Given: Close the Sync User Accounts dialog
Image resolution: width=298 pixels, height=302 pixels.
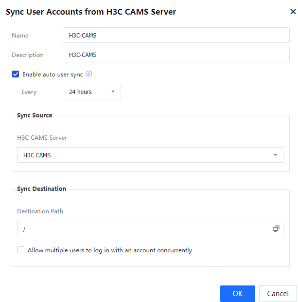Looking at the screenshot, I should (x=293, y=12).
